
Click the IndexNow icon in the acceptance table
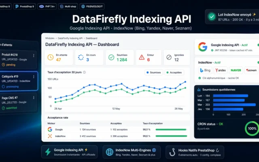coord(50,136)
